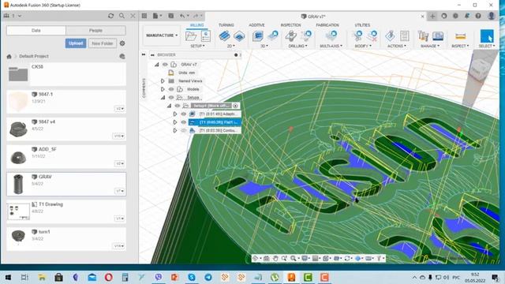Image resolution: width=505 pixels, height=284 pixels.
Task: Expand the Models node
Action: tap(163, 89)
